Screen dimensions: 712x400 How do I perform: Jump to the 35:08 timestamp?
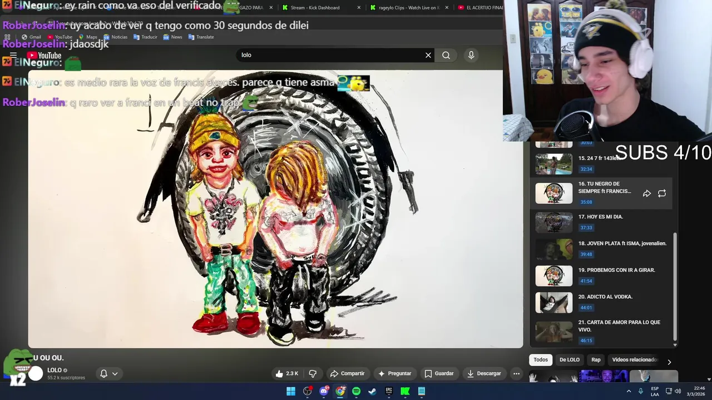(x=586, y=202)
